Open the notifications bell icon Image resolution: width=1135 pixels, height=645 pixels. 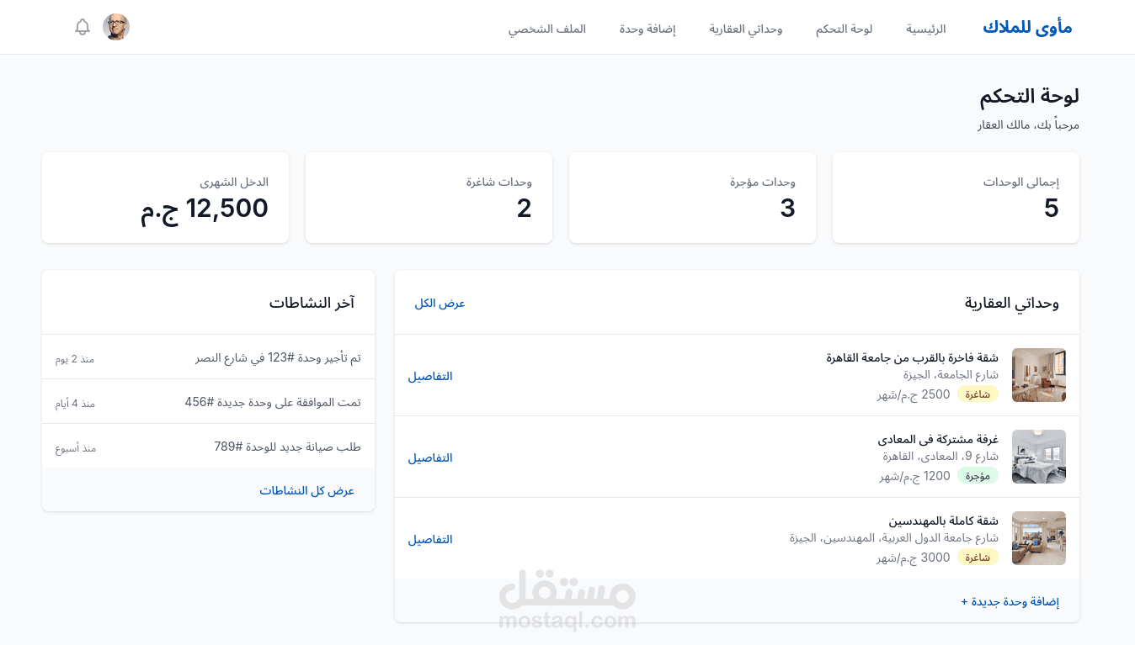(x=83, y=27)
